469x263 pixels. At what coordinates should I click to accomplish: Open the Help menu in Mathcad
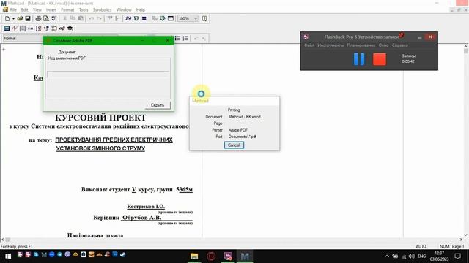coord(140,9)
